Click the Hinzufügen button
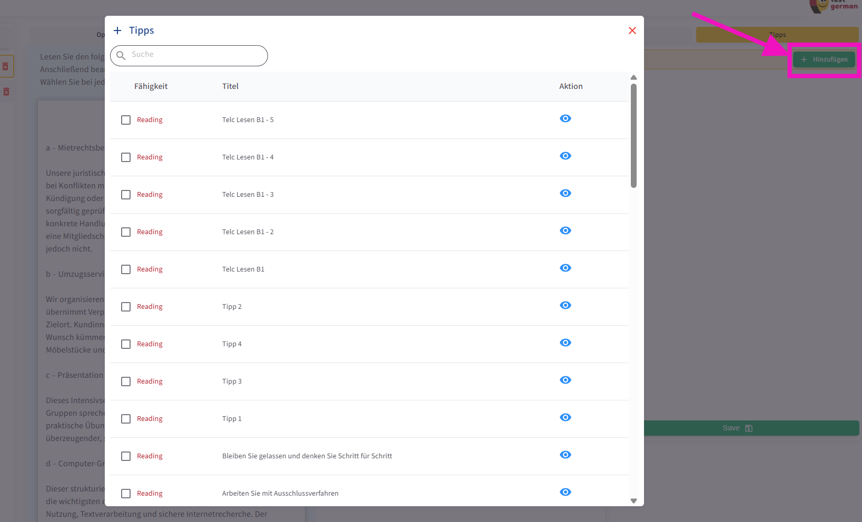Image resolution: width=862 pixels, height=522 pixels. coord(824,59)
